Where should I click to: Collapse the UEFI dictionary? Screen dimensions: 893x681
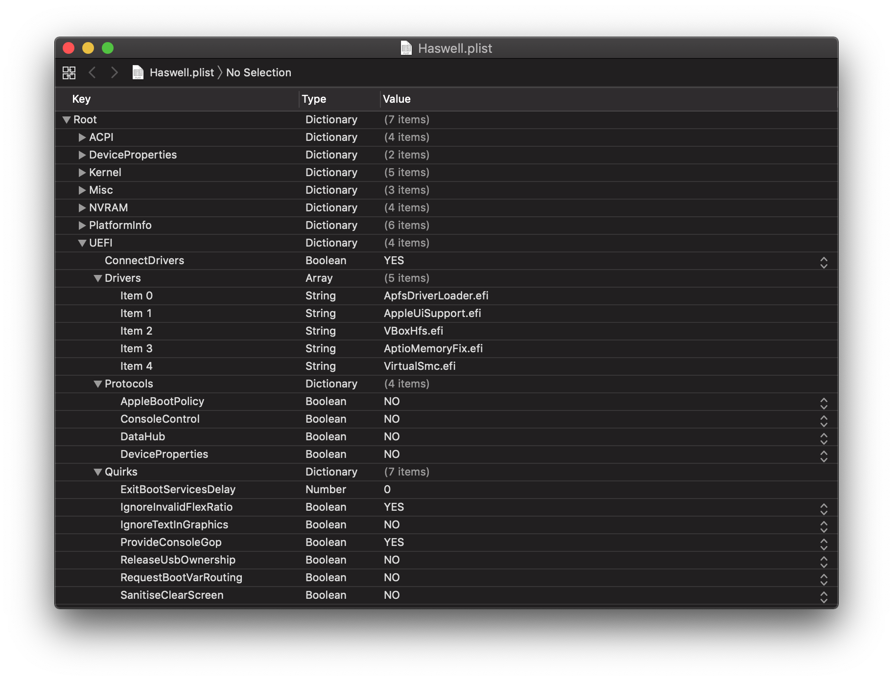click(x=82, y=243)
